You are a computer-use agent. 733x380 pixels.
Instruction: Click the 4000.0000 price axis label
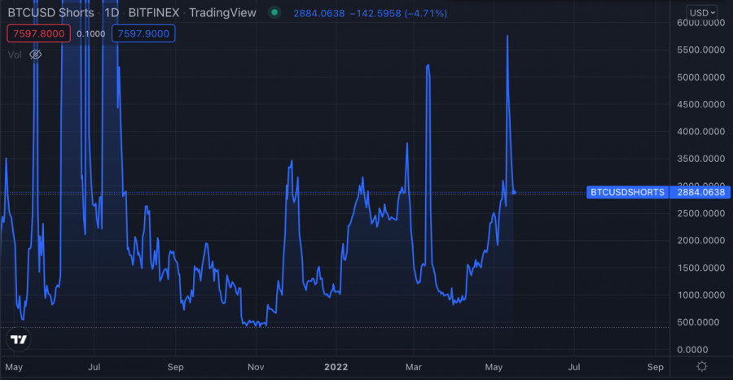pos(700,132)
